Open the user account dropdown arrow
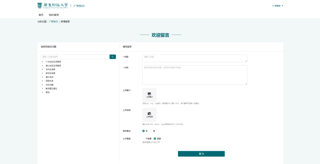 pyautogui.click(x=282, y=6)
